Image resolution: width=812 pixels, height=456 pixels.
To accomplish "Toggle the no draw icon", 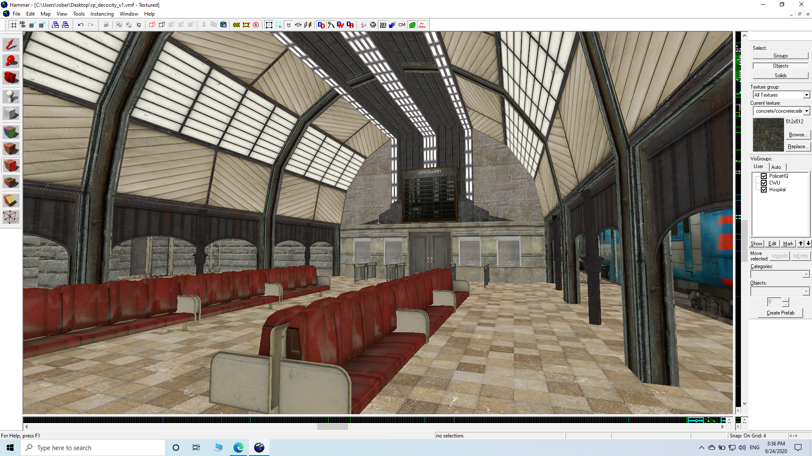I will 422,25.
